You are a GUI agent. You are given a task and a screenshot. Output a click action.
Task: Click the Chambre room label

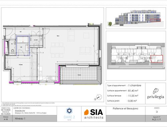pos(21,65)
